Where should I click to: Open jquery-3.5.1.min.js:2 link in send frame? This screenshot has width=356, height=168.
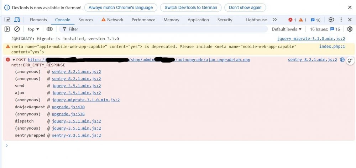(76, 86)
